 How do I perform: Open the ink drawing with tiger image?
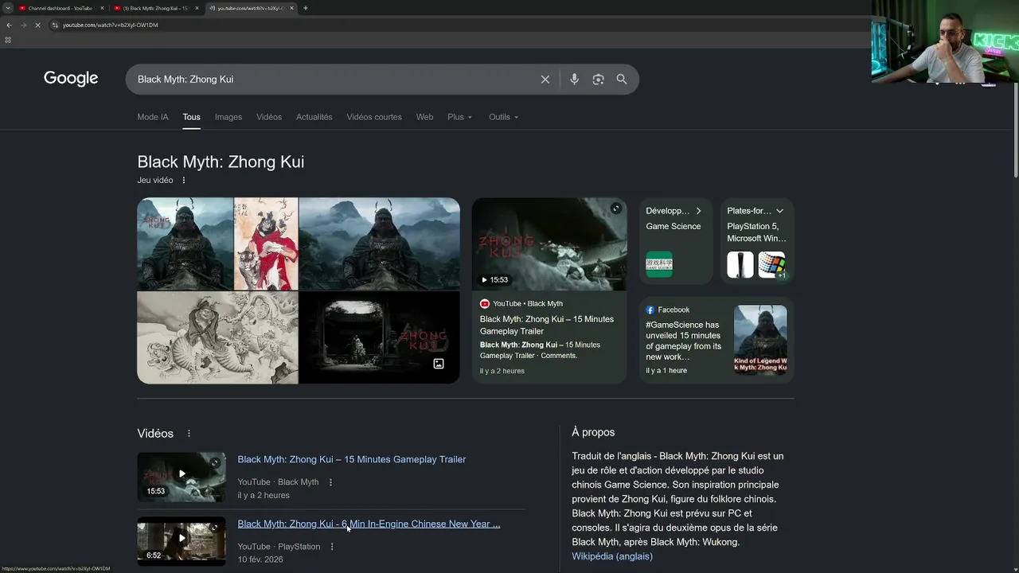[217, 337]
